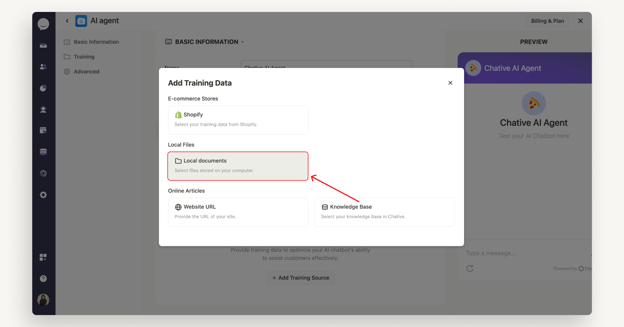This screenshot has height=327, width=624.
Task: Open the apps grid icon in sidebar
Action: coord(43,257)
